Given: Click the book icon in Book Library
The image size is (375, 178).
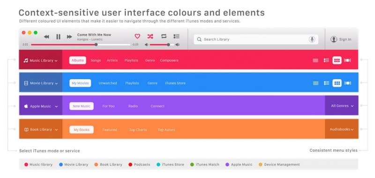Looking at the screenshot, I should click(x=26, y=129).
